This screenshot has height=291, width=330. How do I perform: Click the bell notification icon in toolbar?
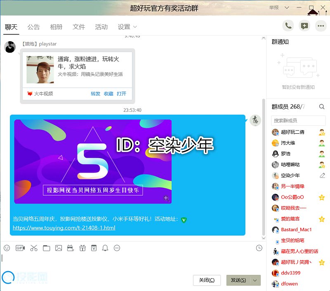click(x=105, y=248)
